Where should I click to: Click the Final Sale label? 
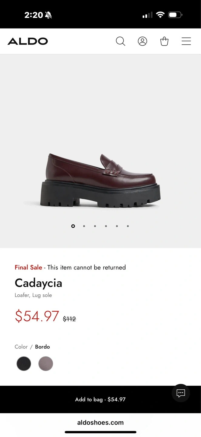click(x=28, y=267)
